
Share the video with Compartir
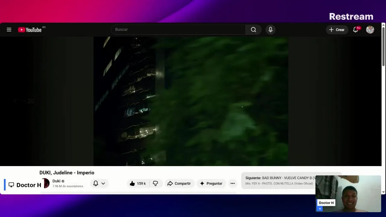click(179, 184)
